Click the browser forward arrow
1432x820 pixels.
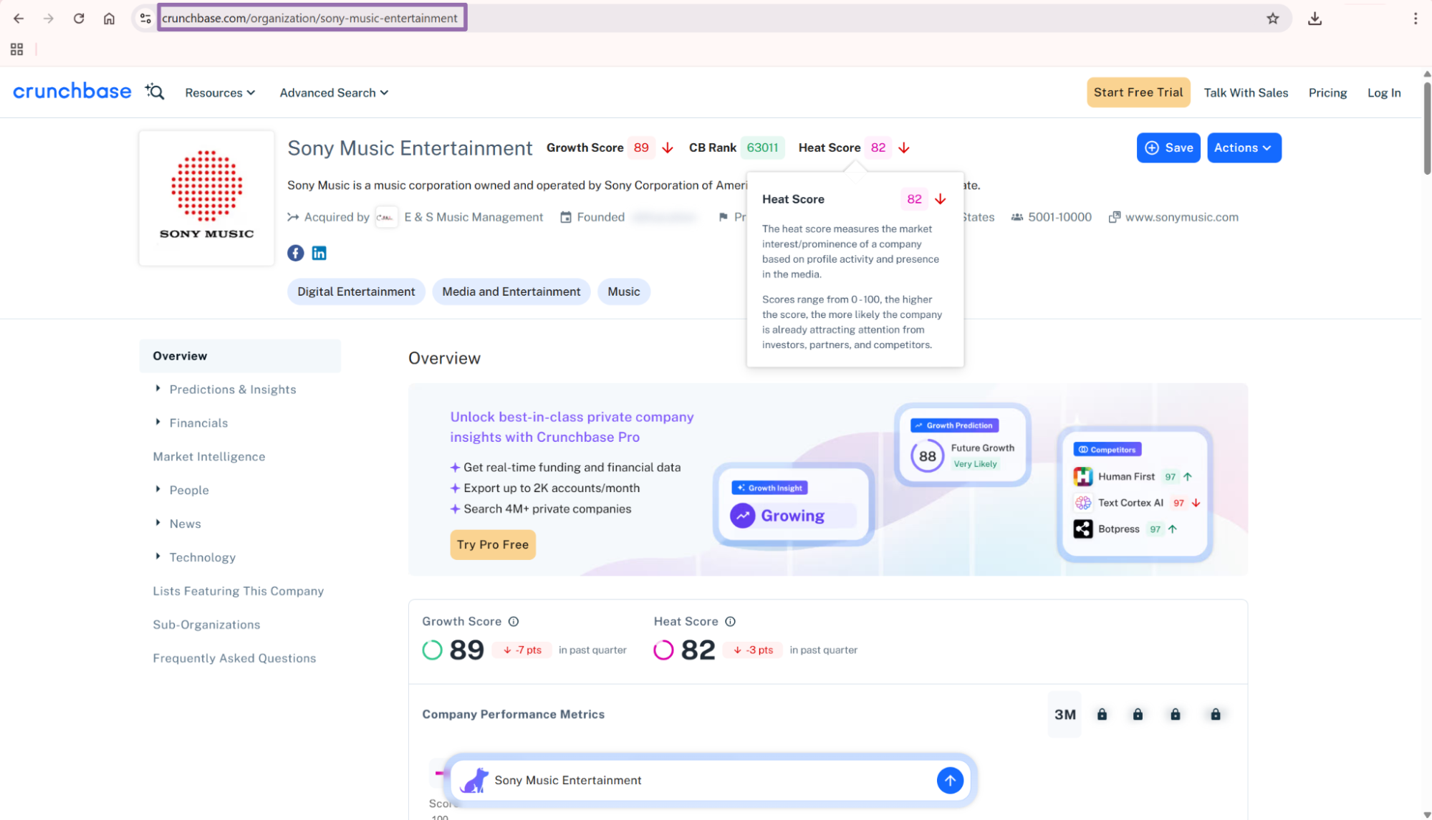49,19
